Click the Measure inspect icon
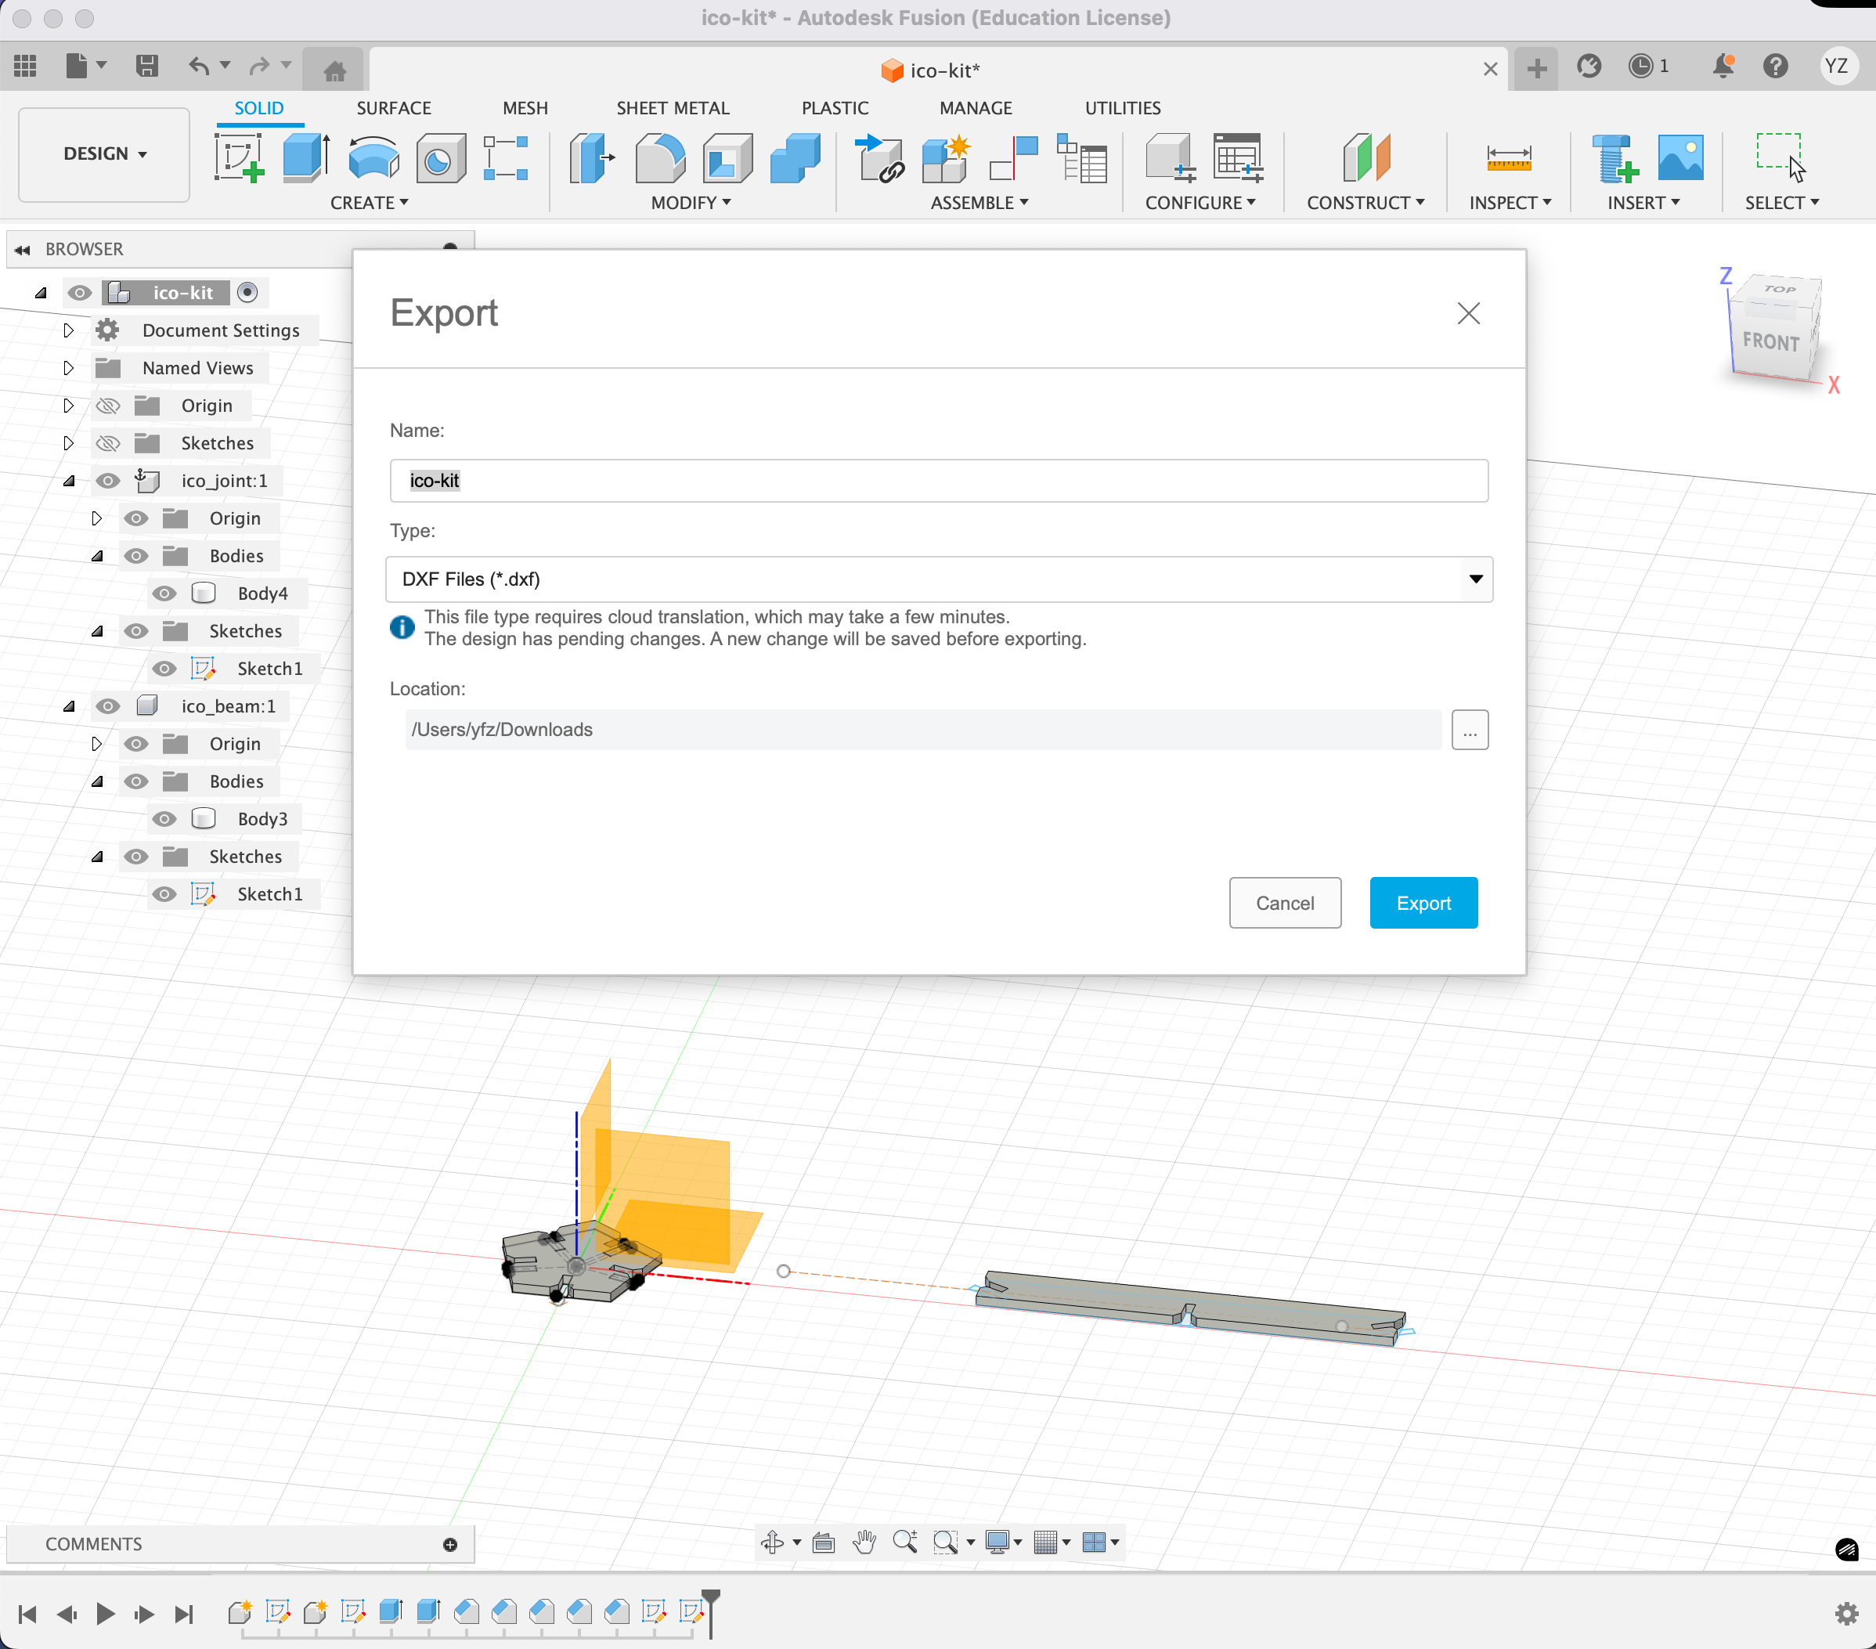 click(x=1508, y=158)
